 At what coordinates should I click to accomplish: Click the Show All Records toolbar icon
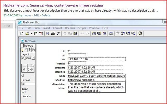coord(123,34)
